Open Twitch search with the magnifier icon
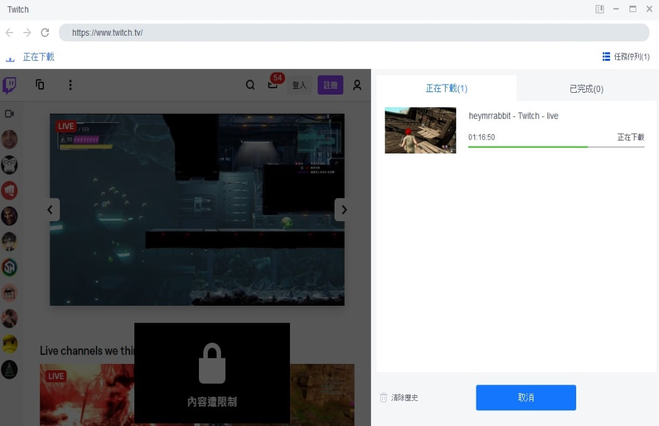This screenshot has width=659, height=426. [x=250, y=85]
